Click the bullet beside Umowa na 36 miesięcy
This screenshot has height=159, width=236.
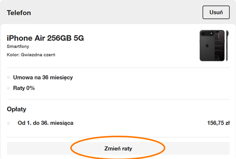pyautogui.click(x=9, y=78)
